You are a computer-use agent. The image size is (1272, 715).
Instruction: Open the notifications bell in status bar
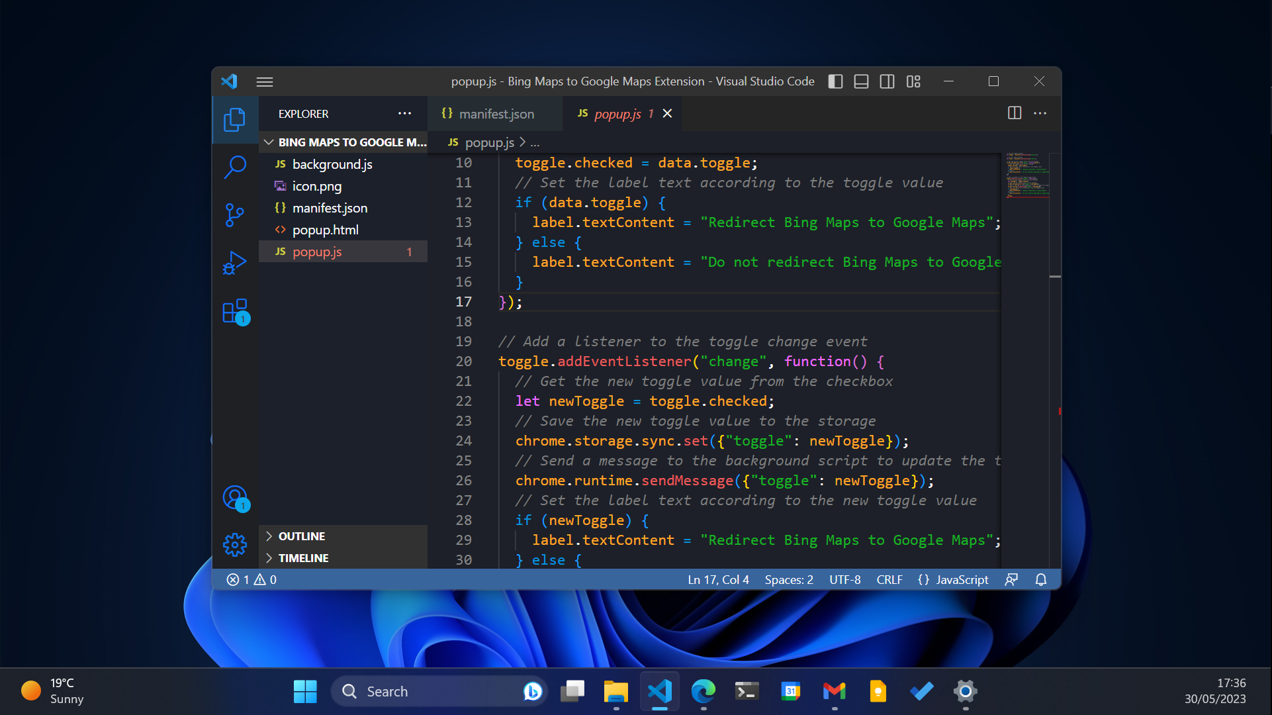point(1040,580)
